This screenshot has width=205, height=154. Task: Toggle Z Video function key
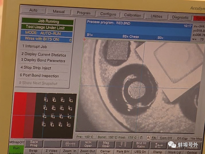click(51, 151)
